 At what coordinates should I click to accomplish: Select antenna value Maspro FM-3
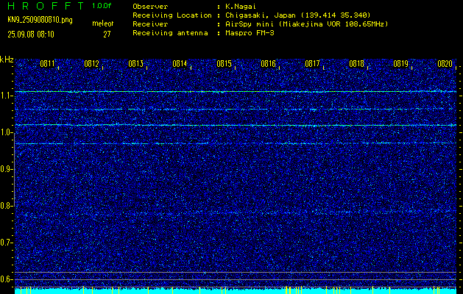[250, 33]
